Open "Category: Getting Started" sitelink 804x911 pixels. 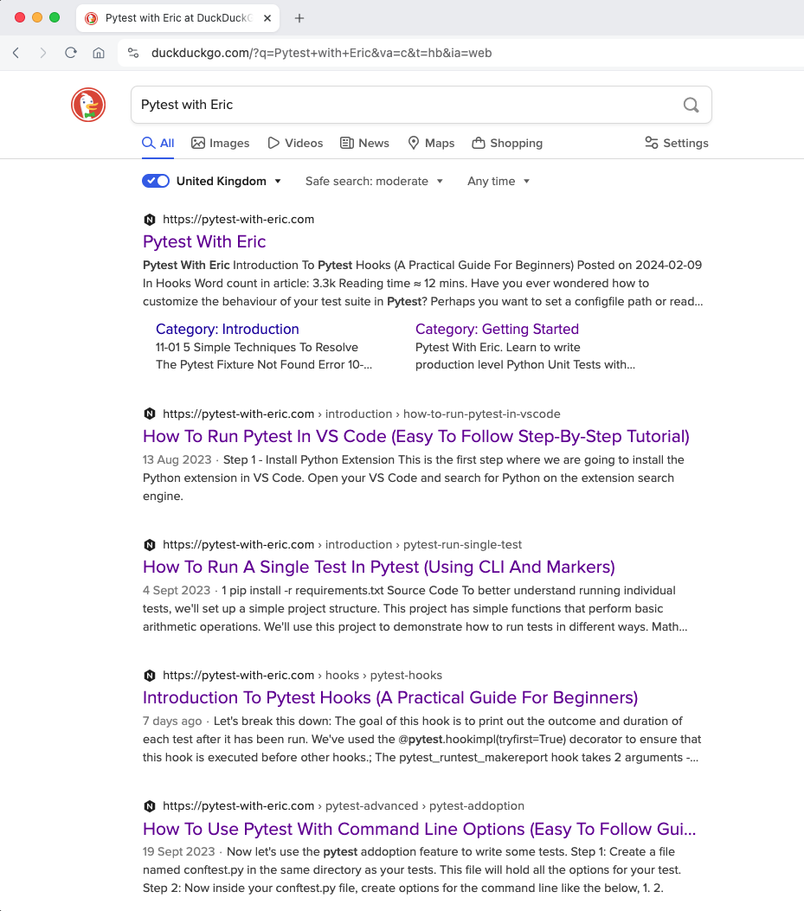tap(497, 329)
